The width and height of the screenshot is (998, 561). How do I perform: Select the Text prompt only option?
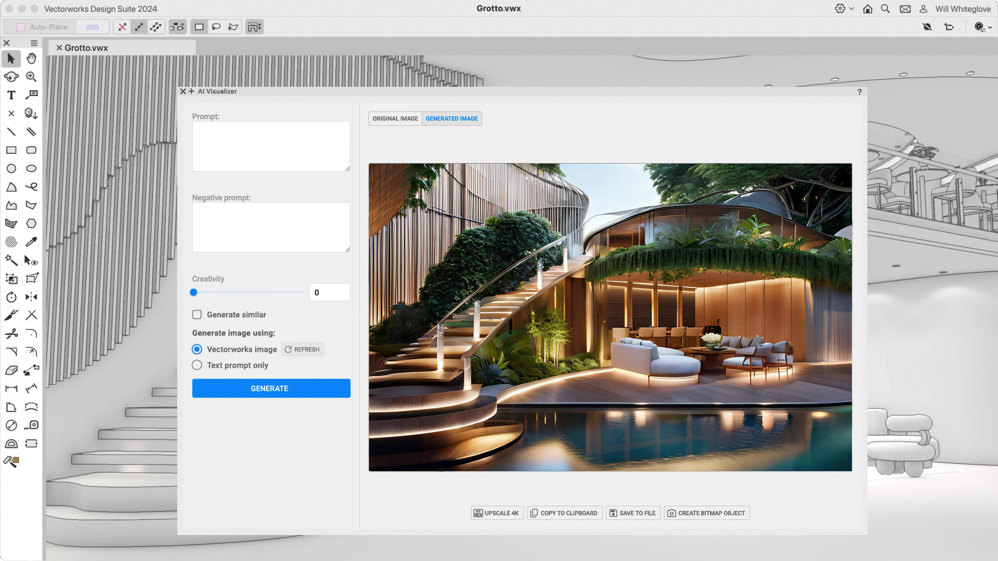pyautogui.click(x=197, y=365)
